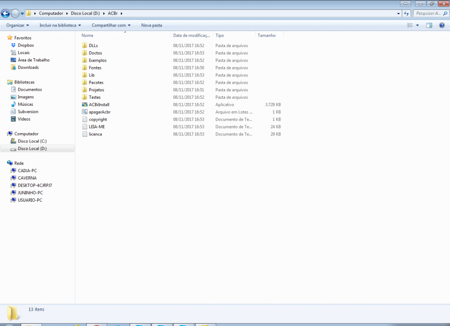Click the Arquivo em Lotes type cell
The width and height of the screenshot is (450, 326).
click(x=234, y=112)
